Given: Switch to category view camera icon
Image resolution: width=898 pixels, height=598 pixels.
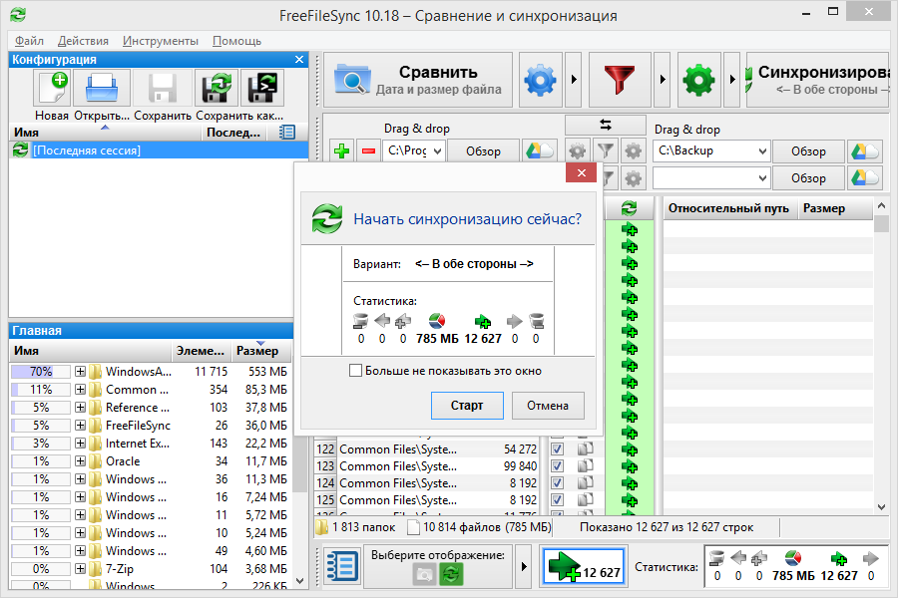Looking at the screenshot, I should [x=424, y=574].
